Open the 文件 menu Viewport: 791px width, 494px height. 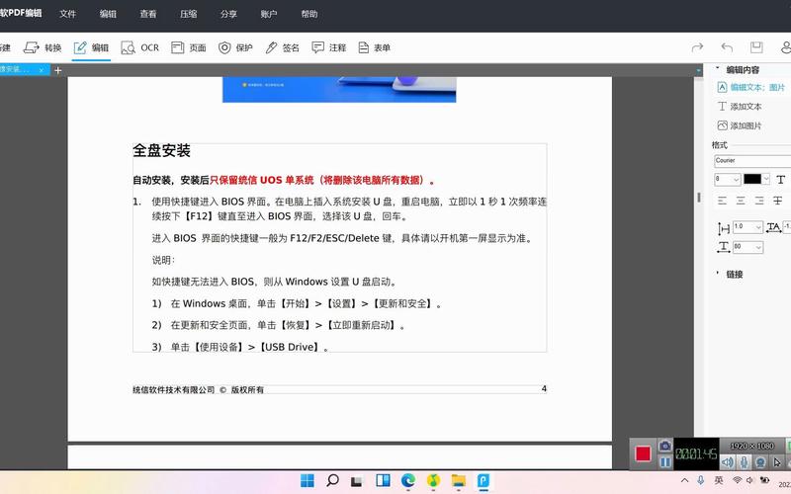coord(67,14)
